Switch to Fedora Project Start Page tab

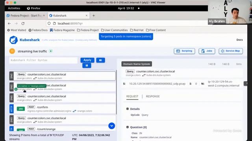coord(26,16)
